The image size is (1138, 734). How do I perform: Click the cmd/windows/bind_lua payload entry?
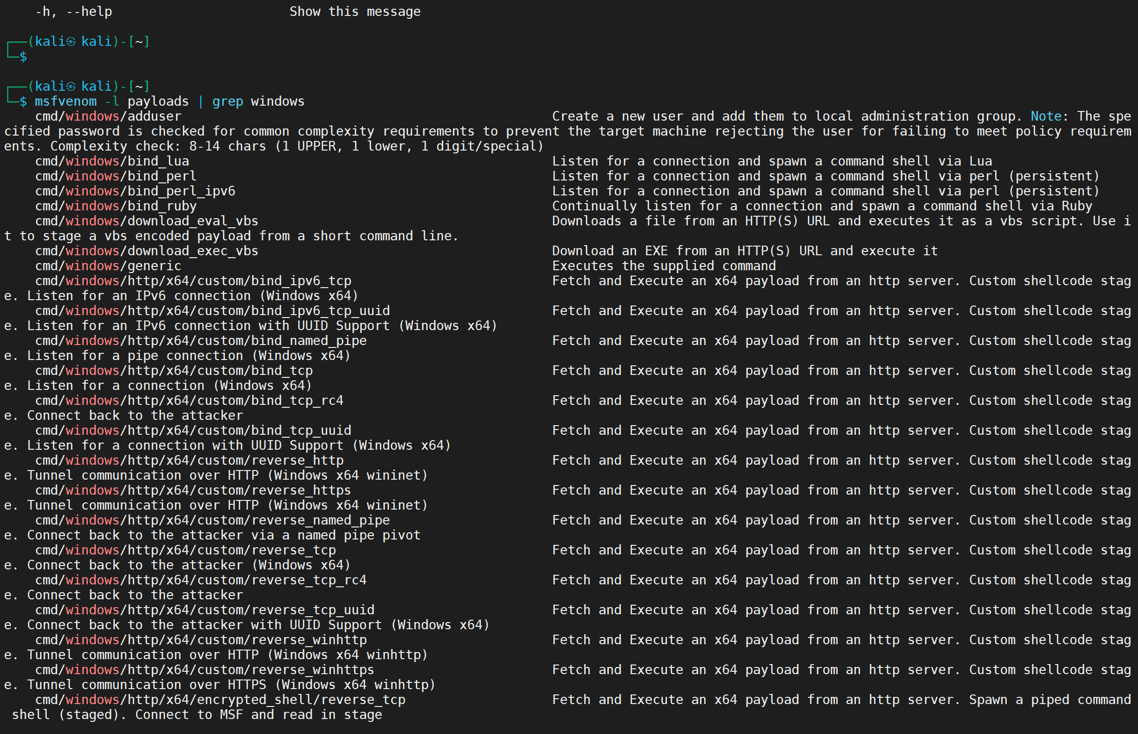(112, 161)
